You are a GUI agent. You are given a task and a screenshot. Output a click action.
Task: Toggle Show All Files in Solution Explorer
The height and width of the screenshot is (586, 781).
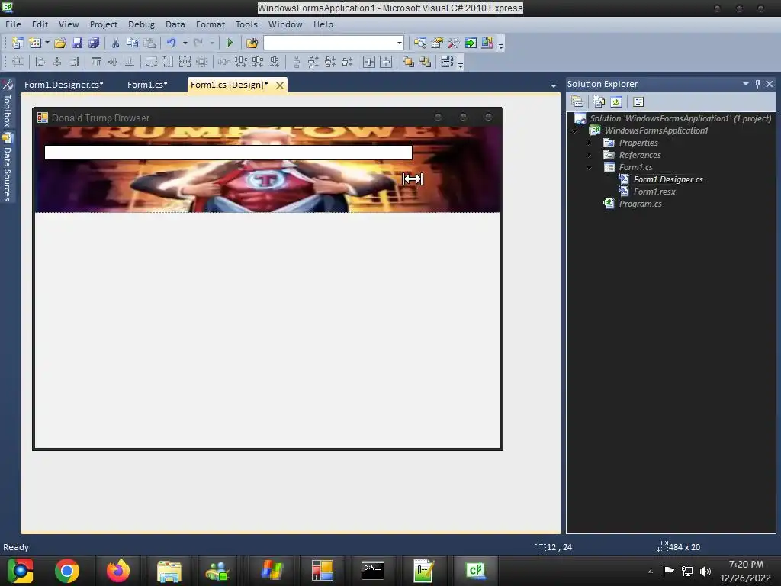[x=599, y=101]
